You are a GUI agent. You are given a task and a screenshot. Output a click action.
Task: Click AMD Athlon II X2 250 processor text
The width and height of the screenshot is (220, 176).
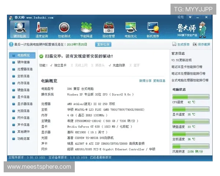(x=91, y=104)
